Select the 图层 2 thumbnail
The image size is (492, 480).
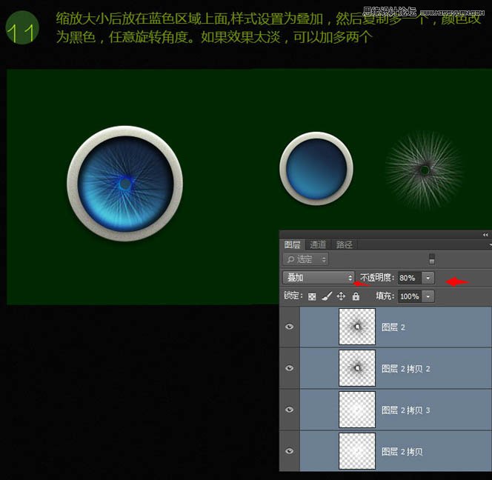click(x=357, y=327)
